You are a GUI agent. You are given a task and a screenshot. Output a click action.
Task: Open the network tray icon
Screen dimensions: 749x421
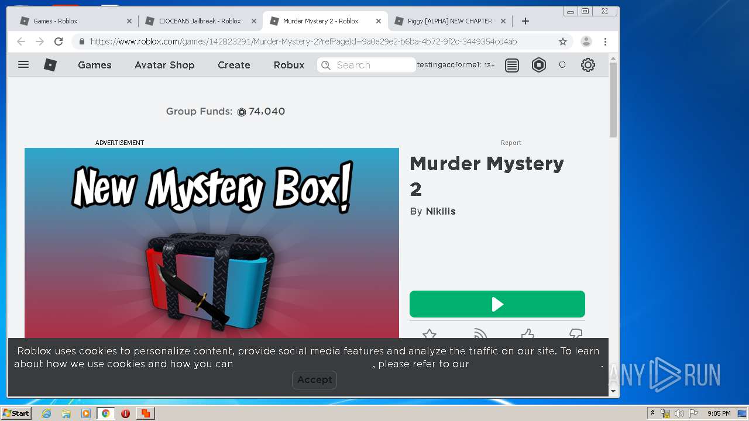(665, 413)
